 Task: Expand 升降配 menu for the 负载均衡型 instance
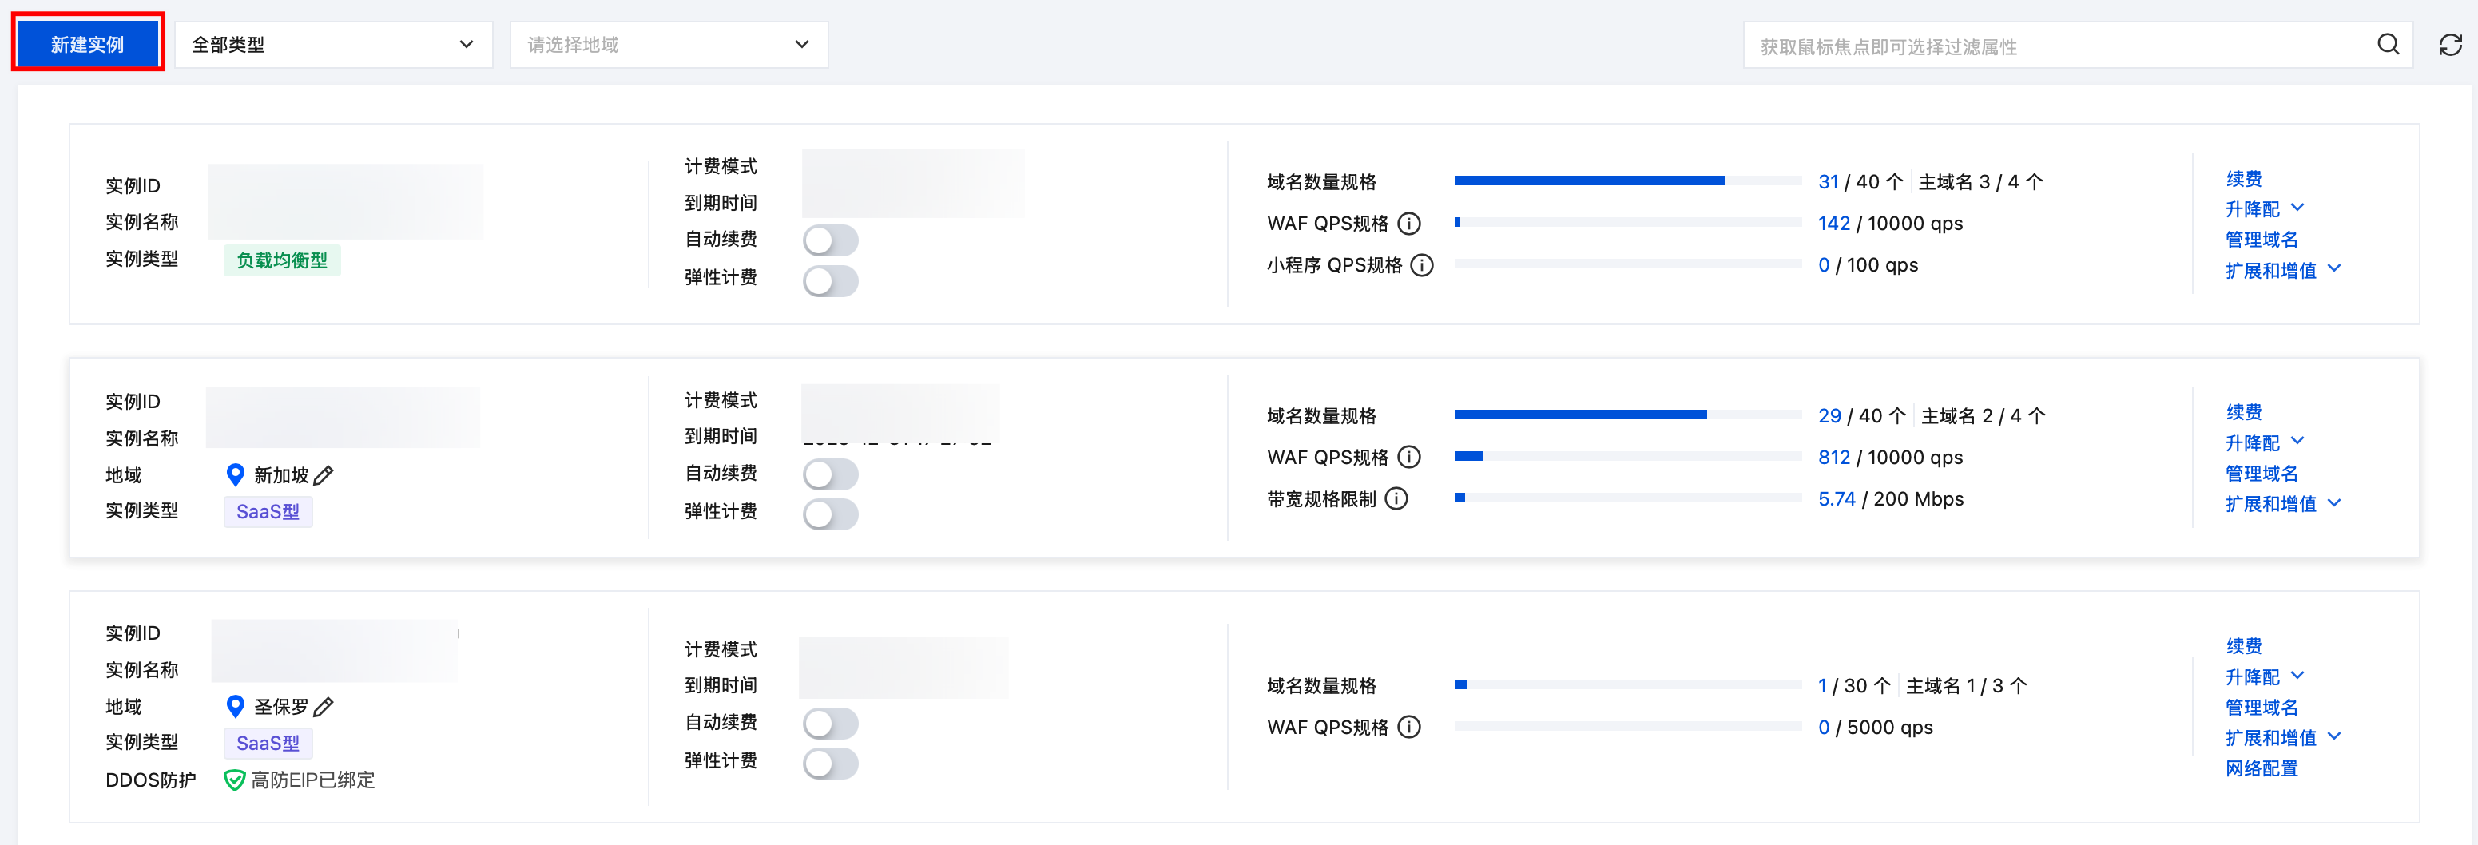point(2265,208)
